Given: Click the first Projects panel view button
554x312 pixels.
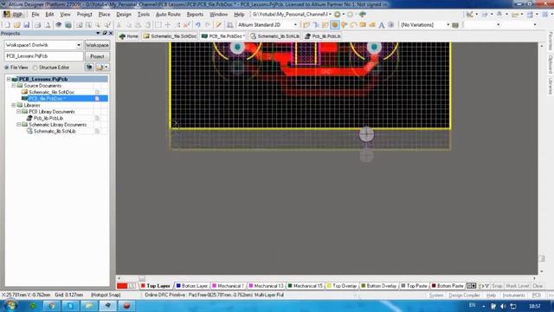Looking at the screenshot, I should coord(89,68).
